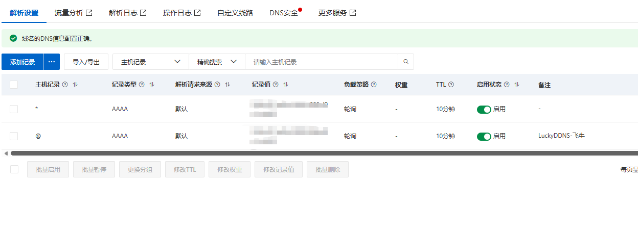Open the more options ellipsis next to 添加记录

[x=52, y=62]
